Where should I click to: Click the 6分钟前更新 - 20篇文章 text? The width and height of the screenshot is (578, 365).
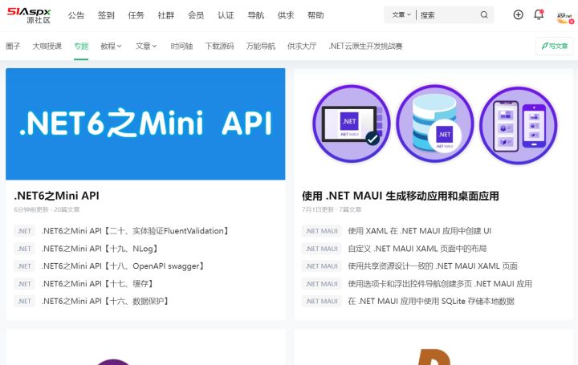point(47,209)
